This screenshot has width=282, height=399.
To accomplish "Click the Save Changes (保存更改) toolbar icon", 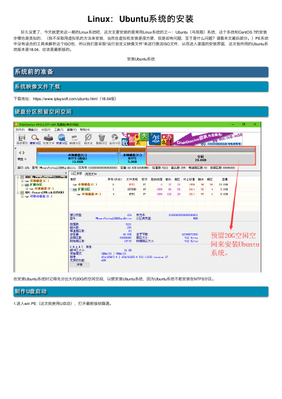I will point(22,139).
